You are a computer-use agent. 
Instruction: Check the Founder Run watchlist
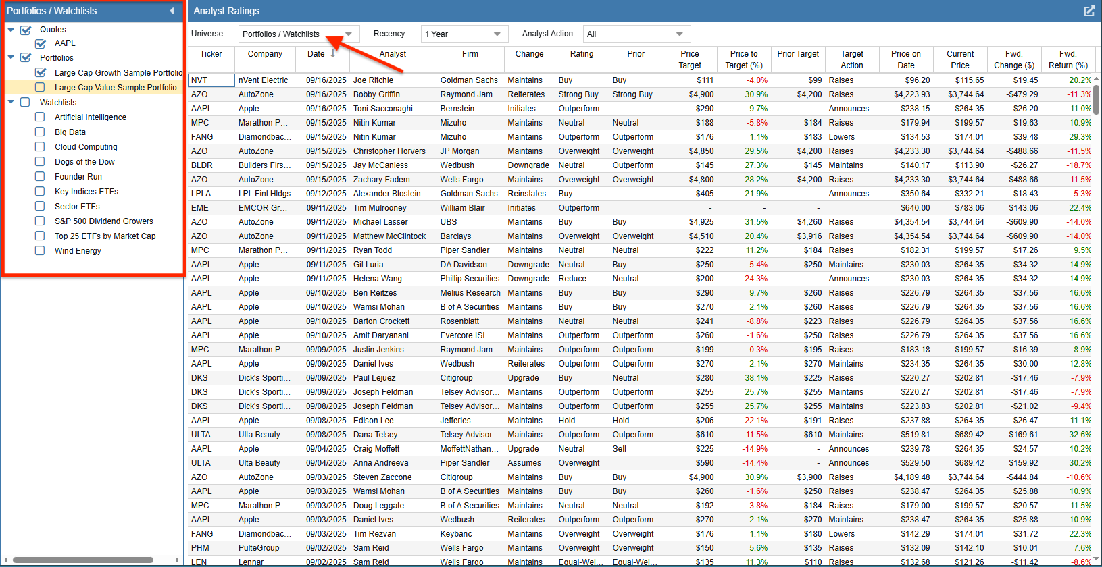(x=40, y=176)
